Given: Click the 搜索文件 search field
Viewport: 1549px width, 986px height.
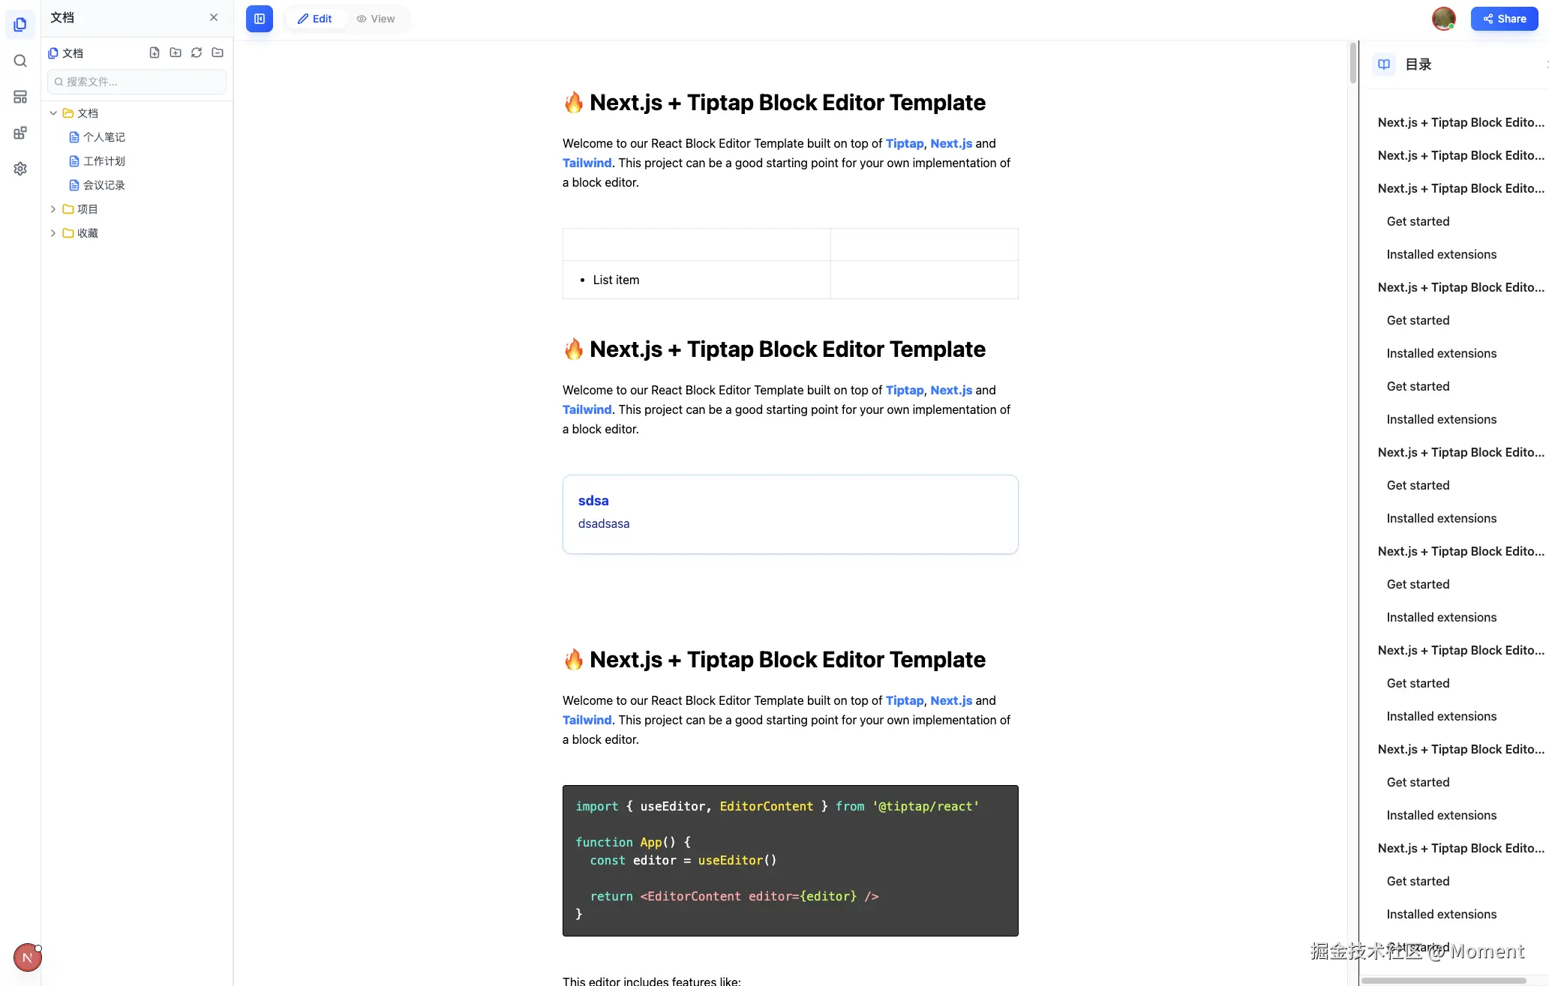Looking at the screenshot, I should coord(137,82).
